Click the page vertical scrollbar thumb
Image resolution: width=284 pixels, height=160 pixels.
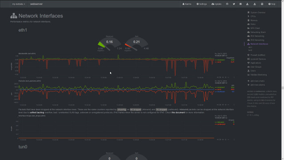pos(283,88)
